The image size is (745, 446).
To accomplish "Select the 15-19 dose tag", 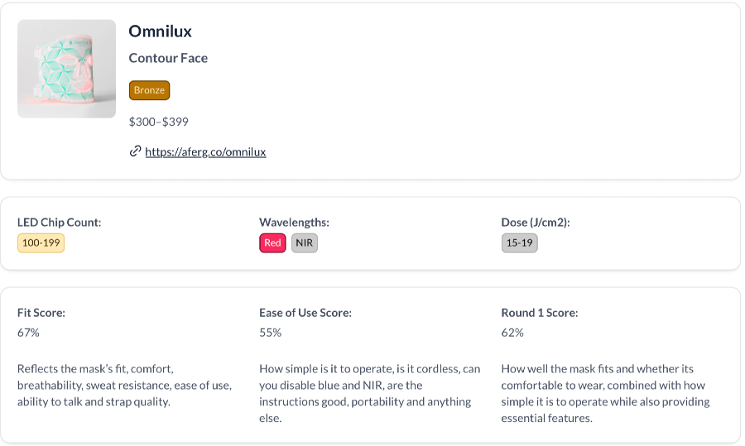I will pyautogui.click(x=519, y=242).
